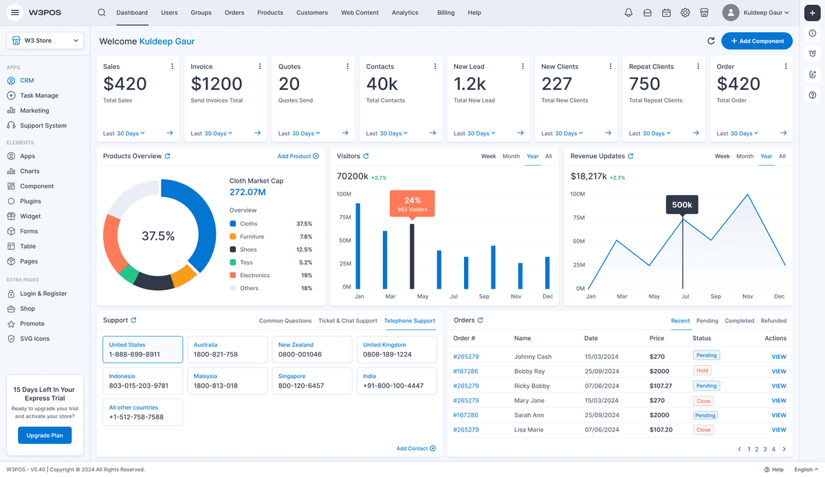Switch Revenue Updates chart to Month
This screenshot has height=477, width=825.
pos(745,156)
